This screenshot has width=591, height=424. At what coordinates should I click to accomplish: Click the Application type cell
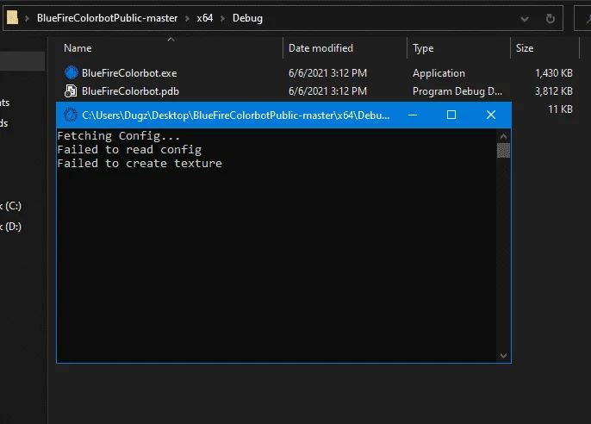pos(439,73)
